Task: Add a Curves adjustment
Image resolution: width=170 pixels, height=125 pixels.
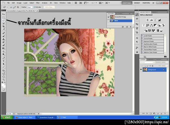Action: click(x=155, y=20)
